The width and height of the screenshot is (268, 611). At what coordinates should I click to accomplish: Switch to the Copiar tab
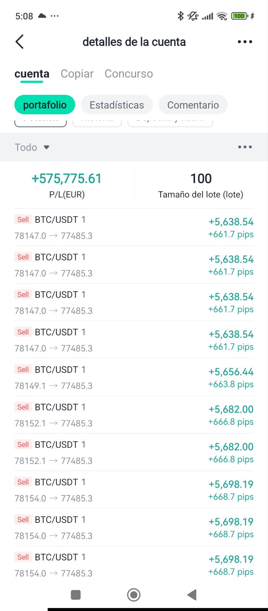coord(77,74)
